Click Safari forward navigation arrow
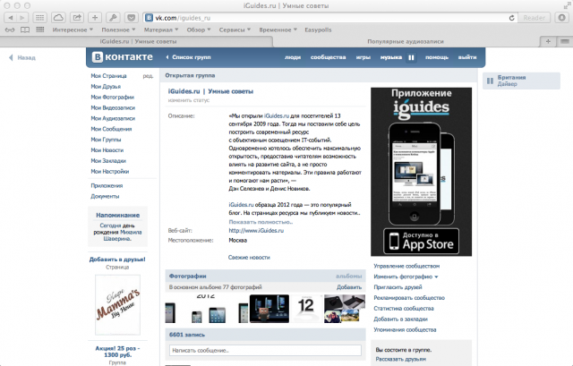Screen dimensions: 573x366 pyautogui.click(x=22, y=18)
